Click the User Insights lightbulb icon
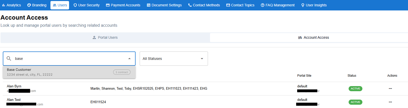The image size is (408, 108). tap(303, 5)
